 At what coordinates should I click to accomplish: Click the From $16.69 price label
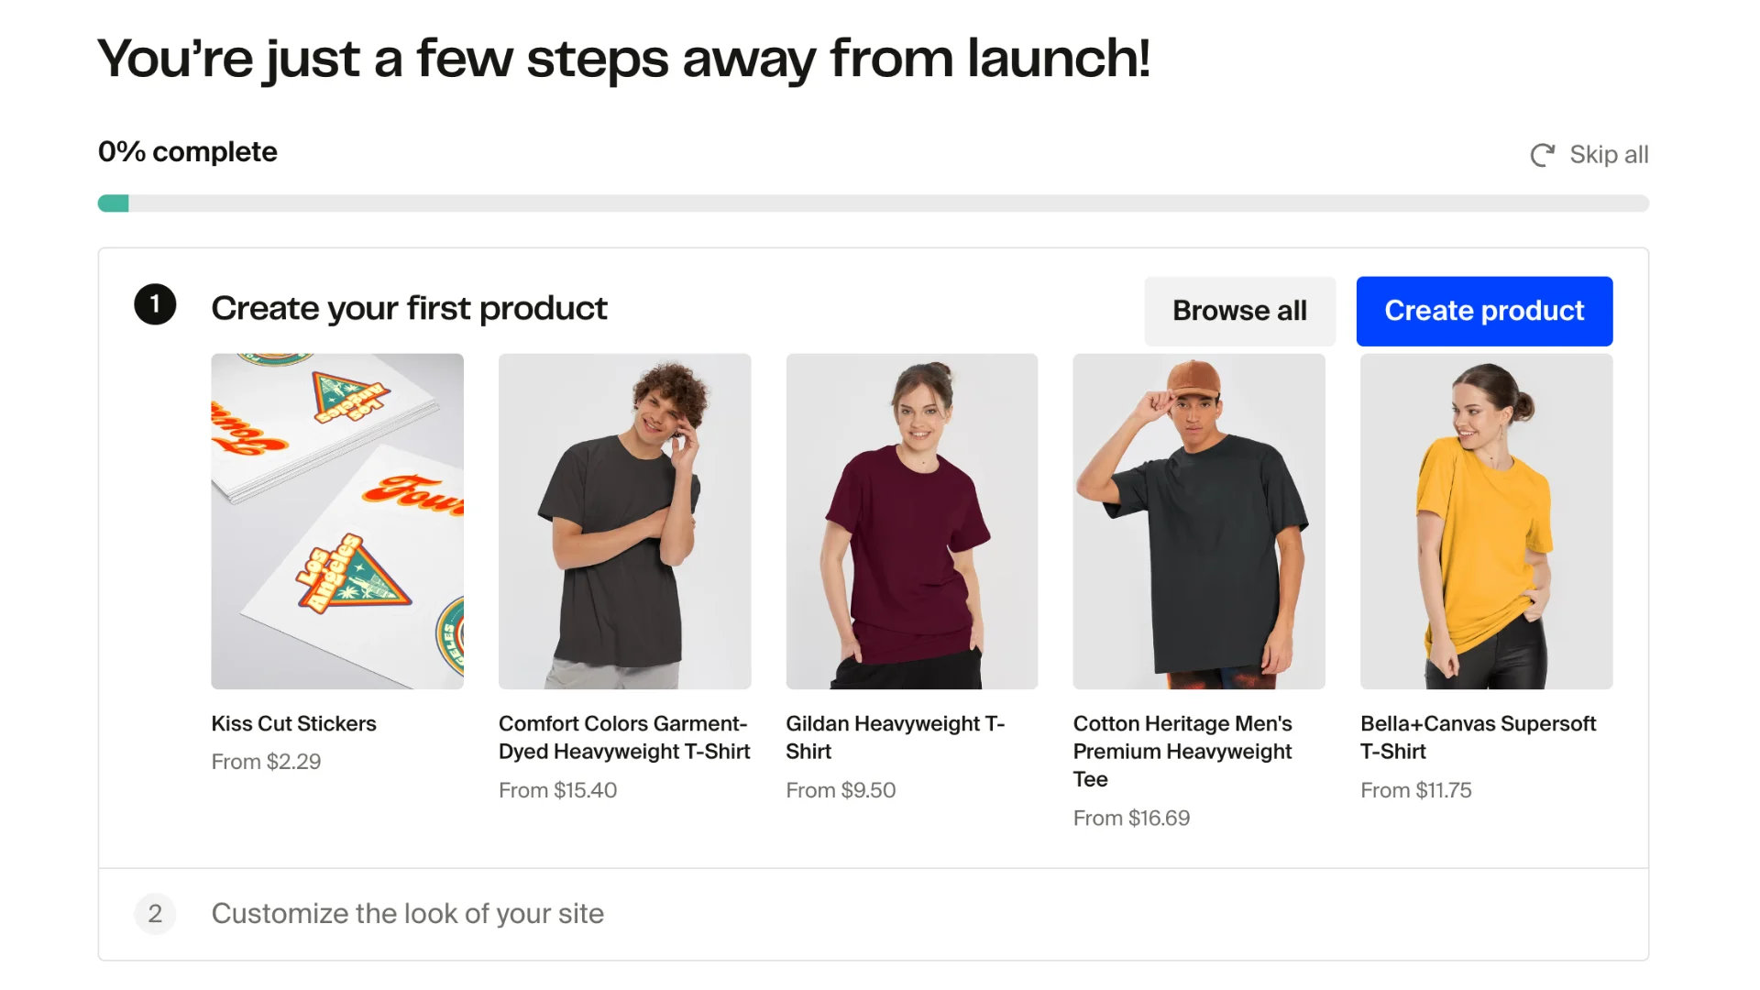[1131, 819]
